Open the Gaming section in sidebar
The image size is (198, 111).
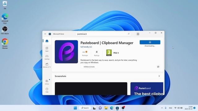click(47, 57)
